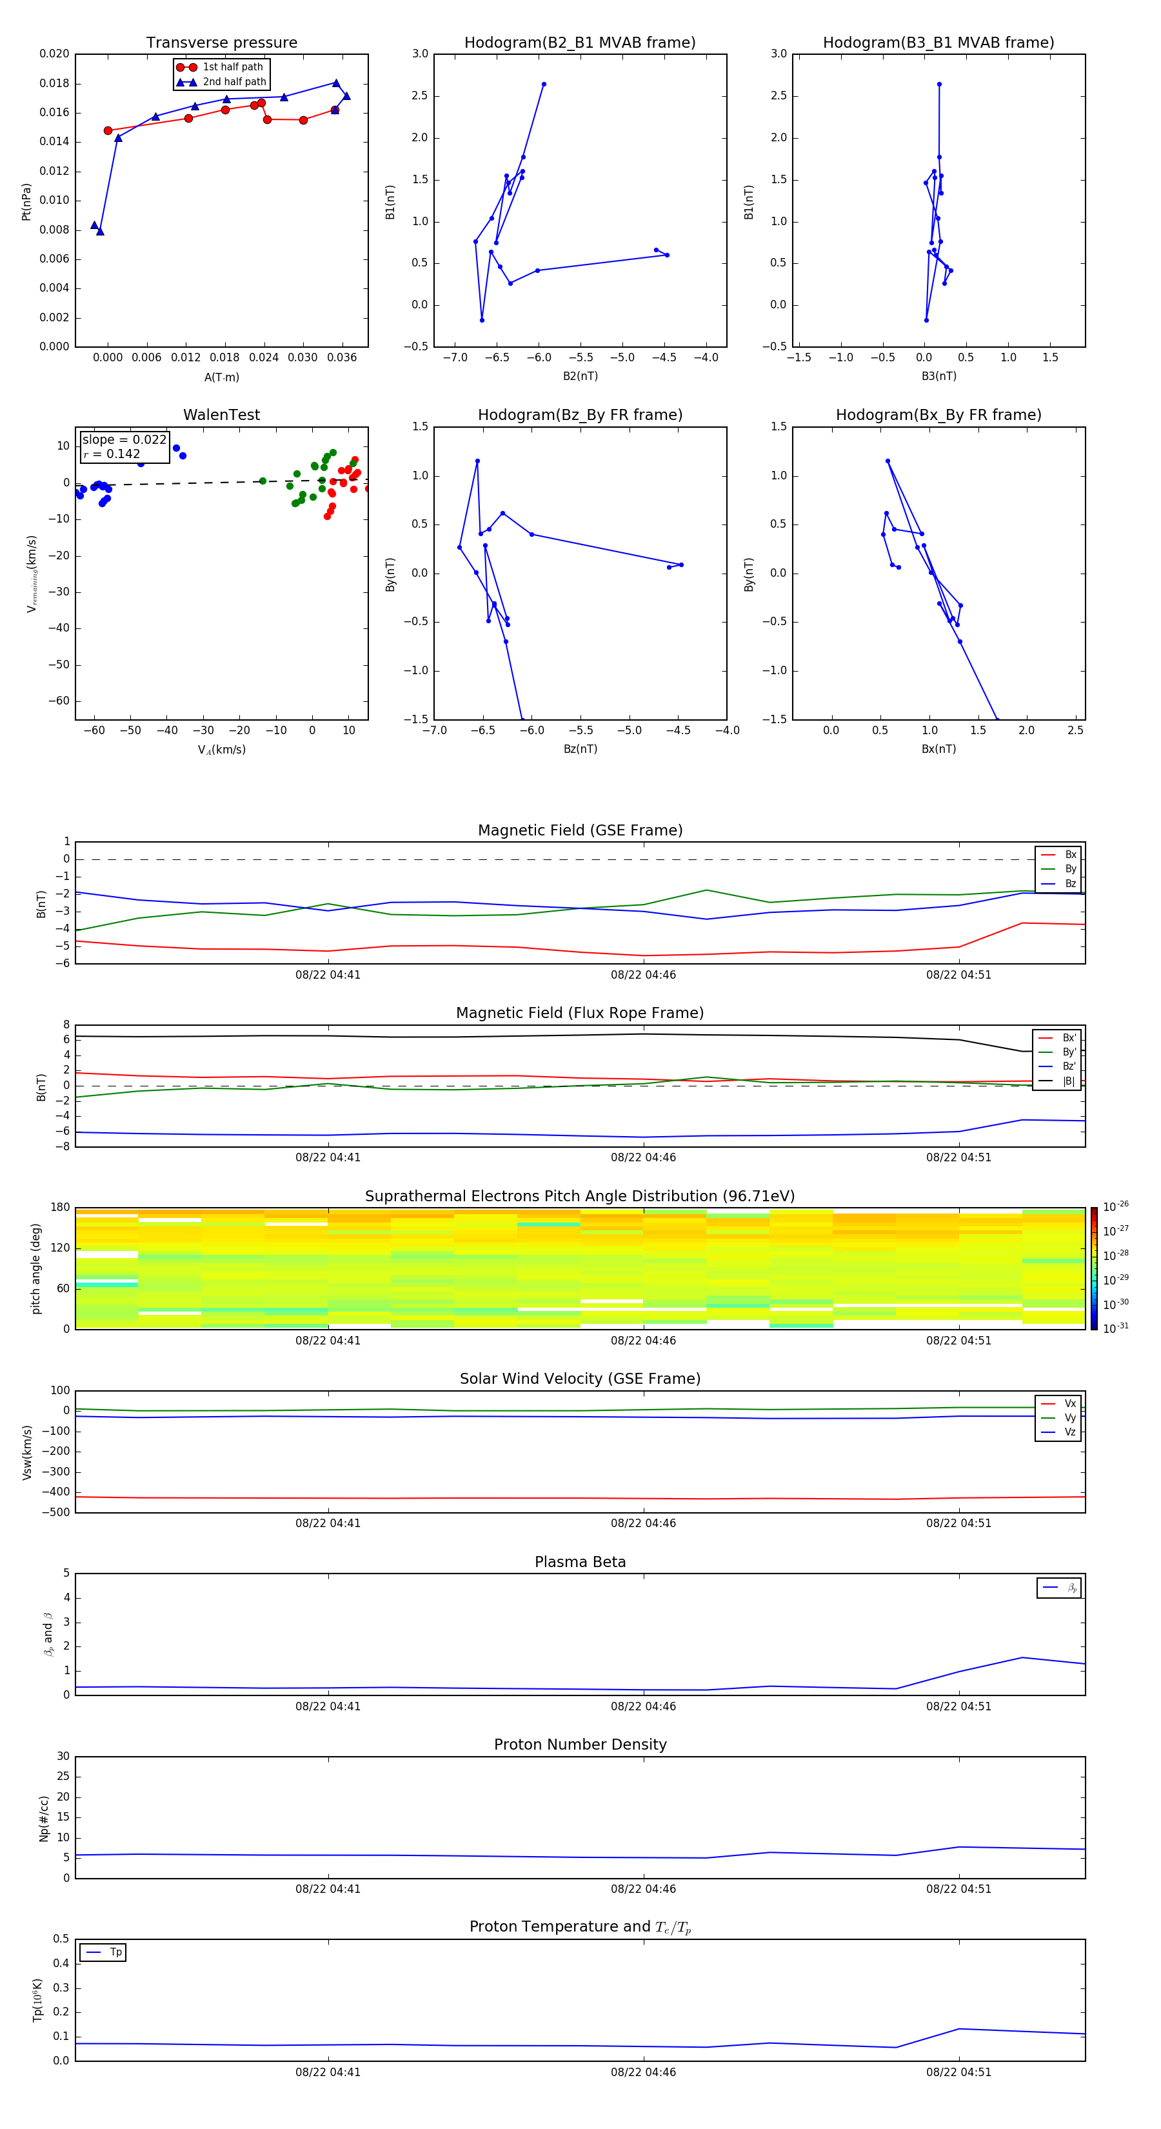Click the βp legend in Plasma Beta plot
This screenshot has height=2129, width=1161.
click(1058, 1588)
